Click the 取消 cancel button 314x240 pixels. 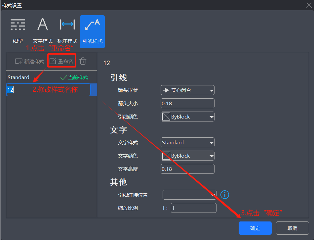click(x=292, y=228)
